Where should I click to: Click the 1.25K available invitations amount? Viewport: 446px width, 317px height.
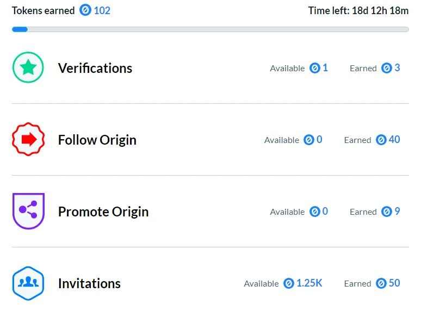309,283
